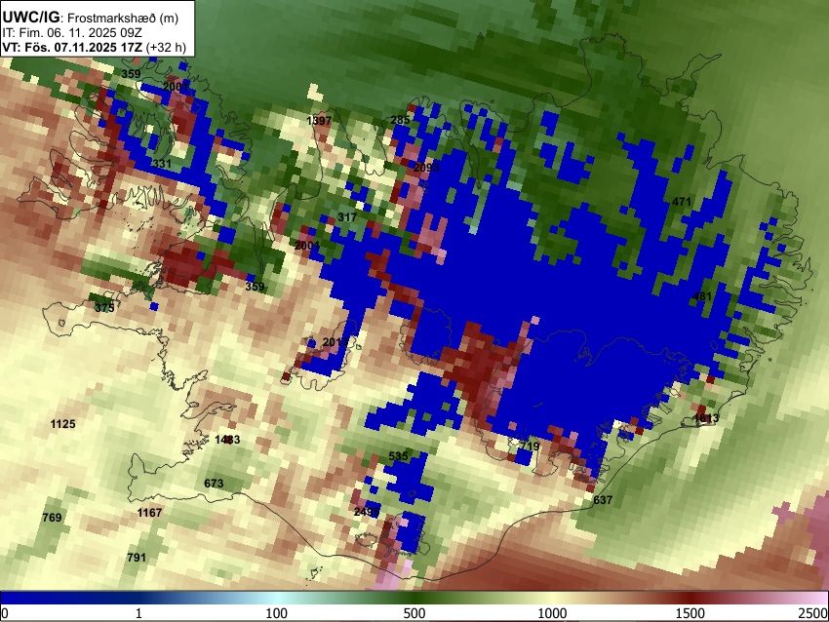Select the 769 offshore label

(x=52, y=518)
